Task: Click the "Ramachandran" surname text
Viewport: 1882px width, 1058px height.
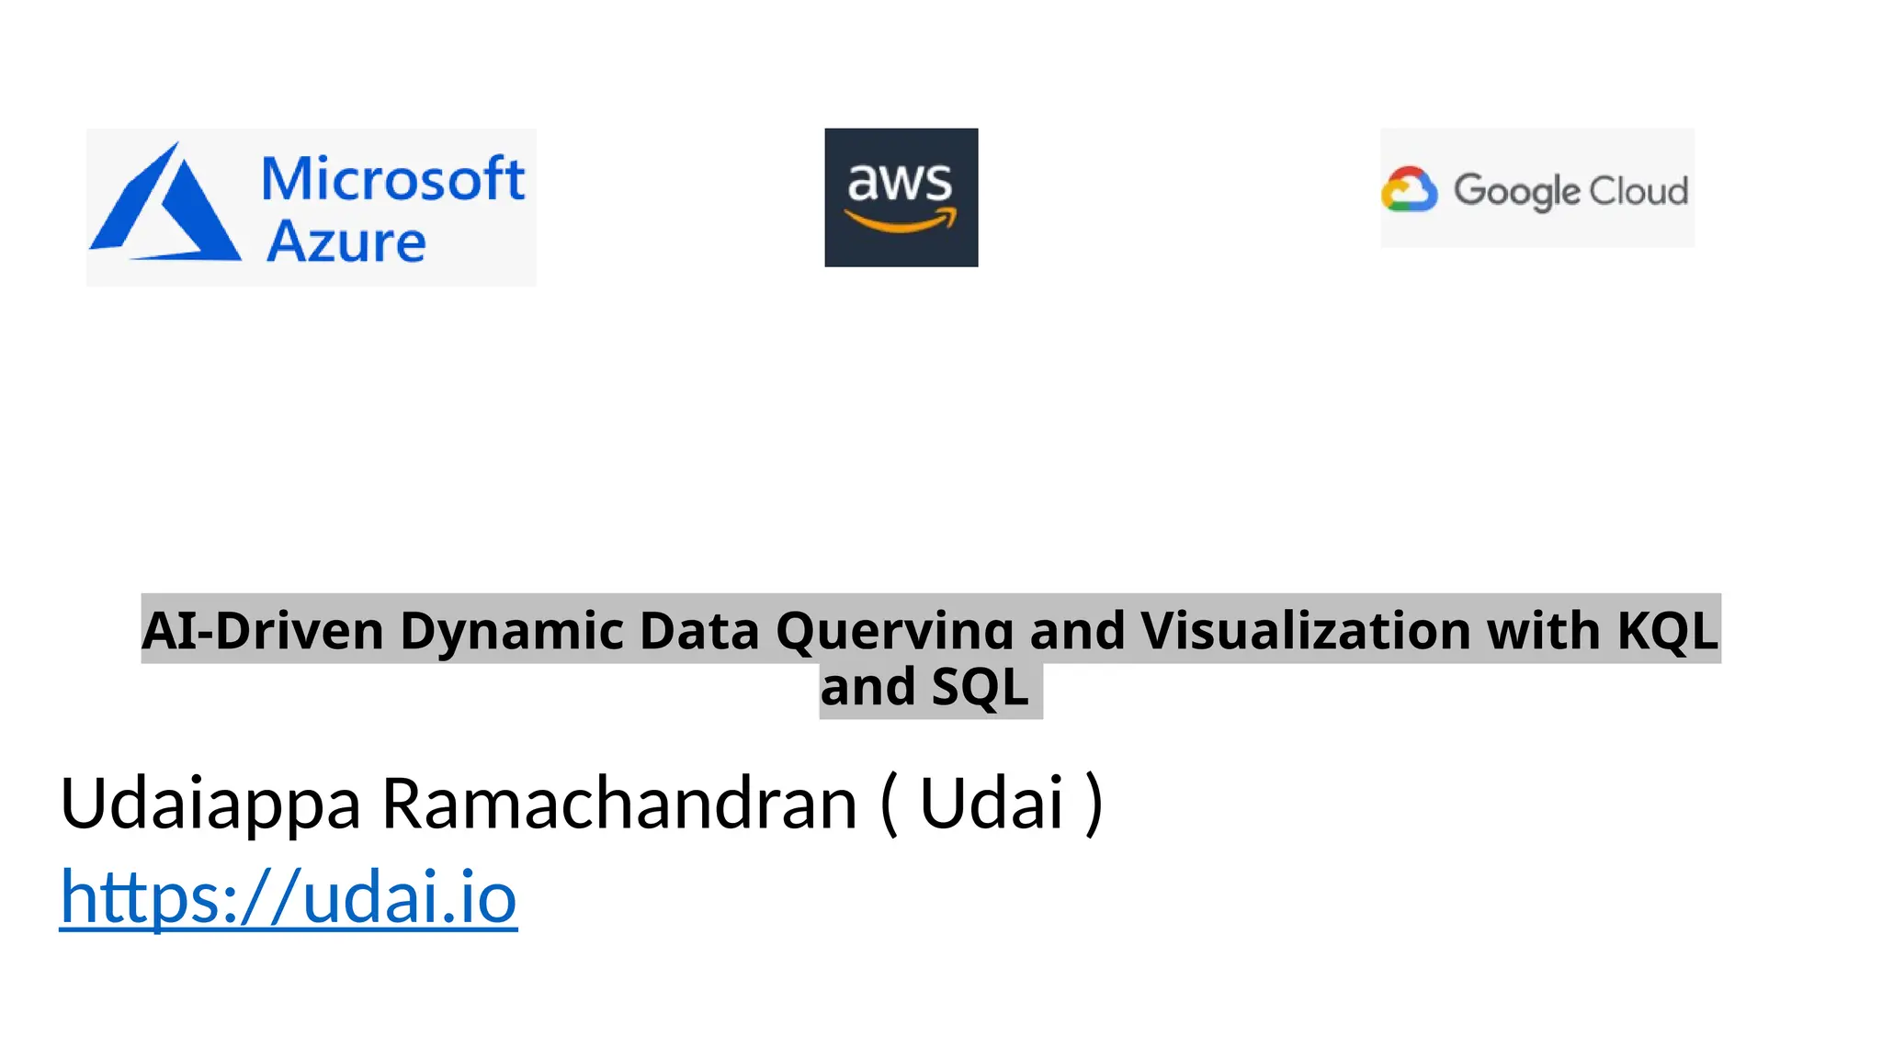Action: (x=619, y=803)
